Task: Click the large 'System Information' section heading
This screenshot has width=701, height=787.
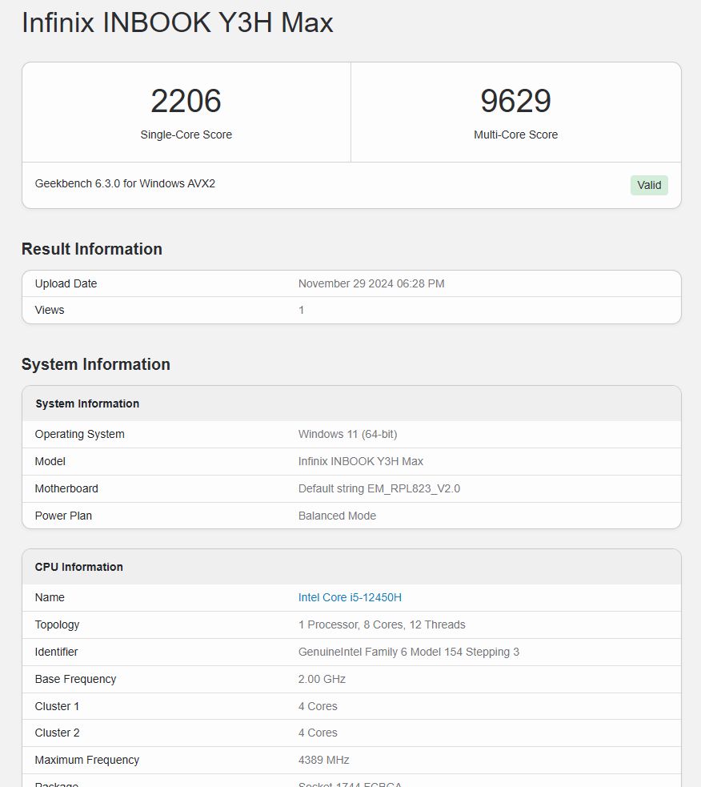Action: (x=96, y=364)
